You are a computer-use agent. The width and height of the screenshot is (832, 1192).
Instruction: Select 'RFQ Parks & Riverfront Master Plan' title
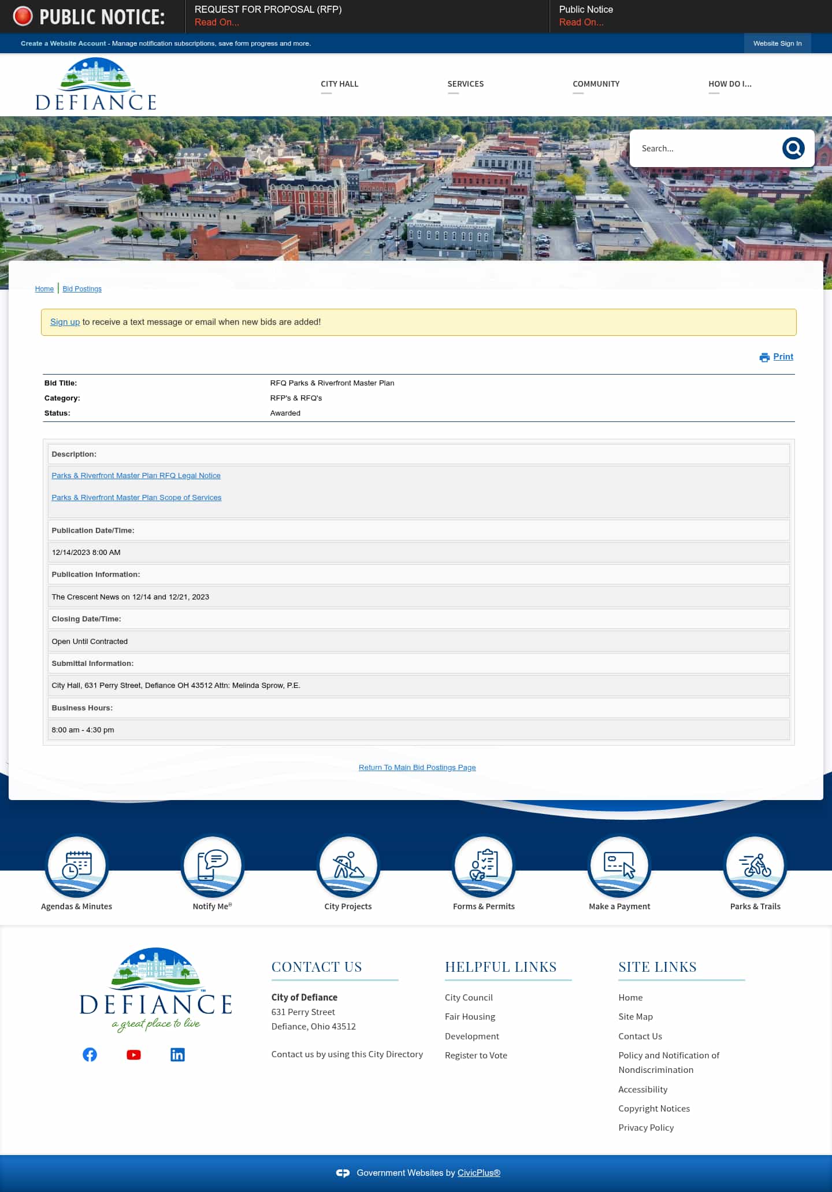(332, 383)
